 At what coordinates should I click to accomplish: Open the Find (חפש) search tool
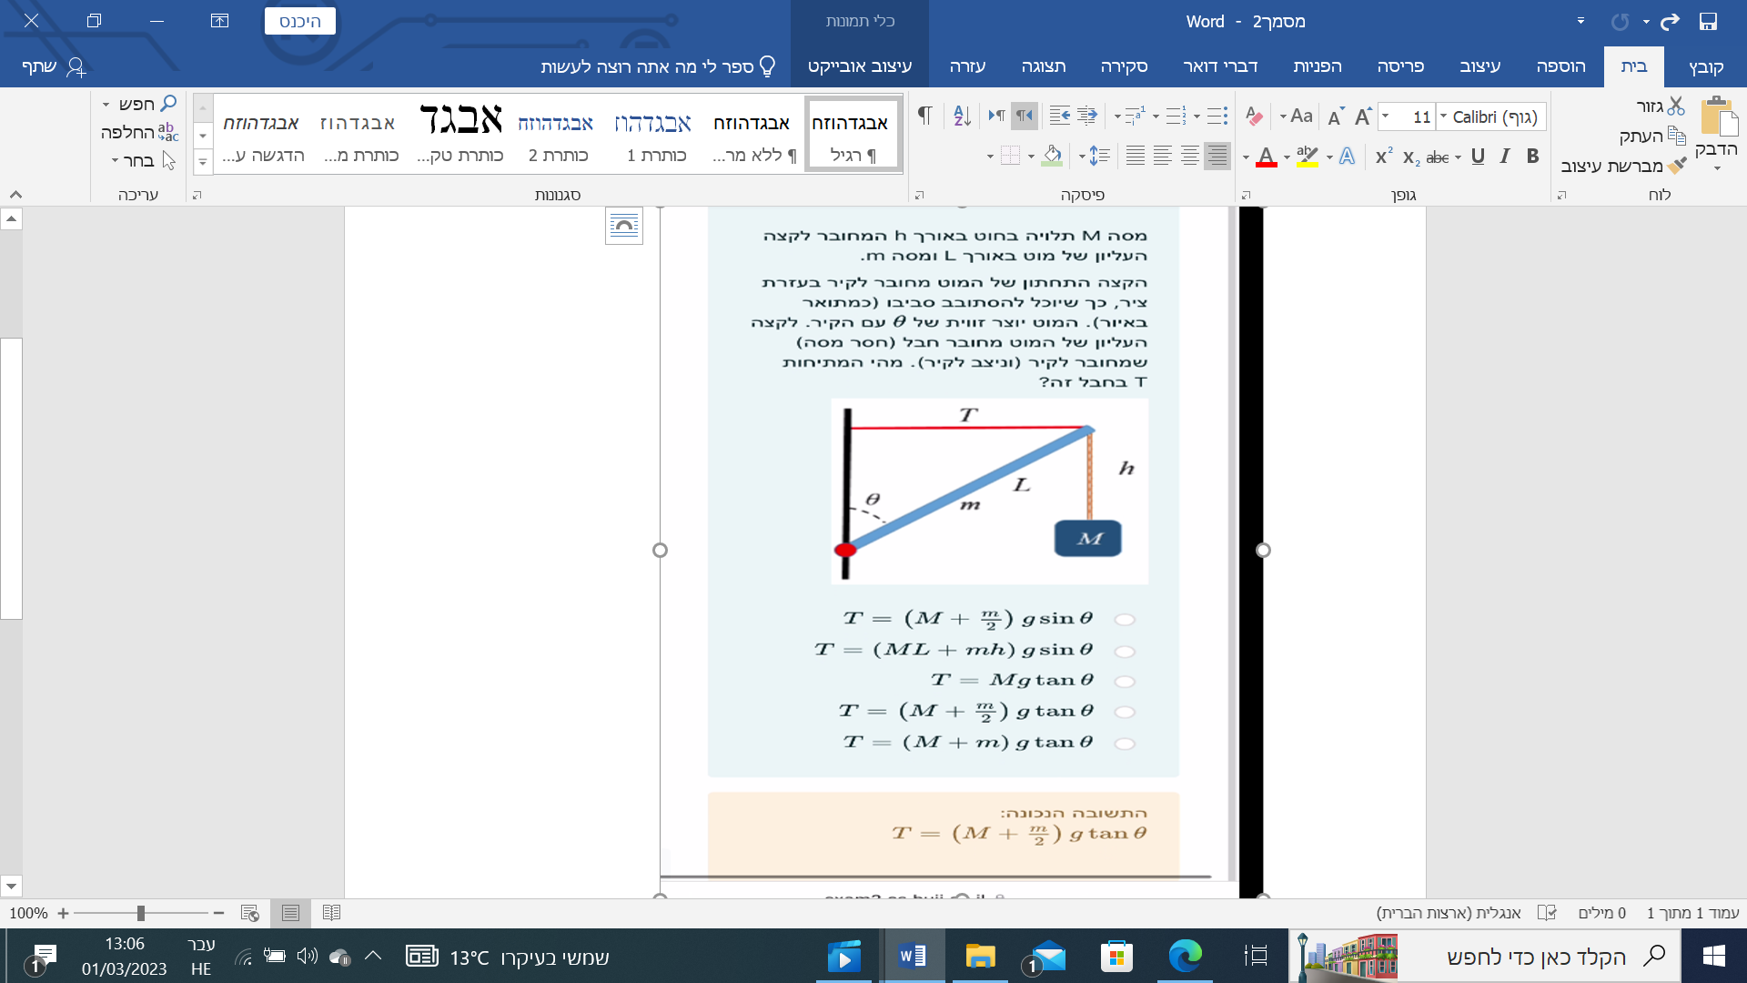147,104
